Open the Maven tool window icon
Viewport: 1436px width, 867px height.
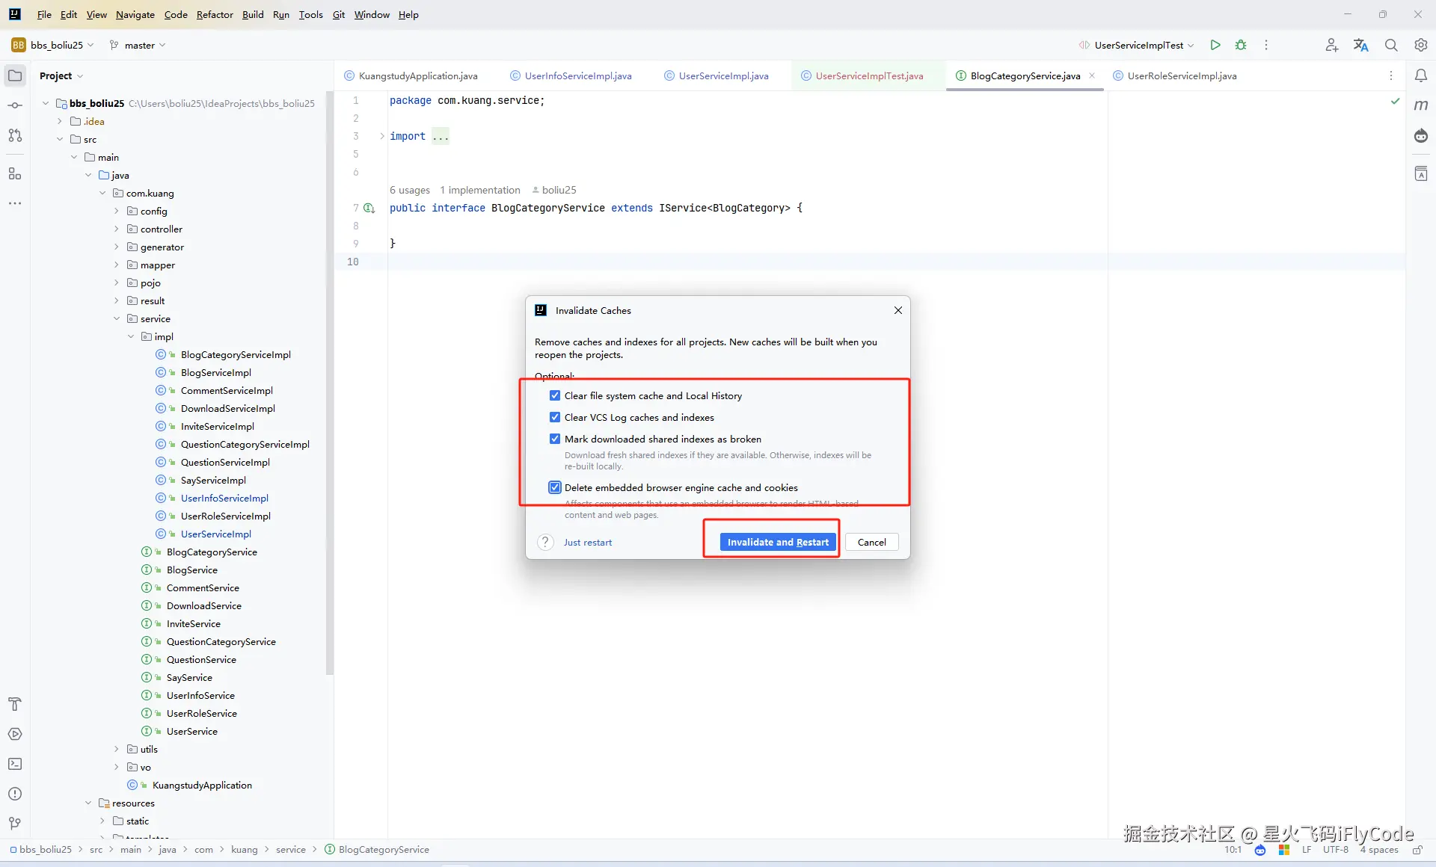click(x=1421, y=105)
